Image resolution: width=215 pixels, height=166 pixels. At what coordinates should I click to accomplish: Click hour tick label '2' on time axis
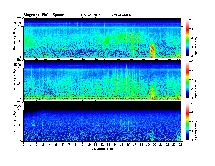click(37, 145)
